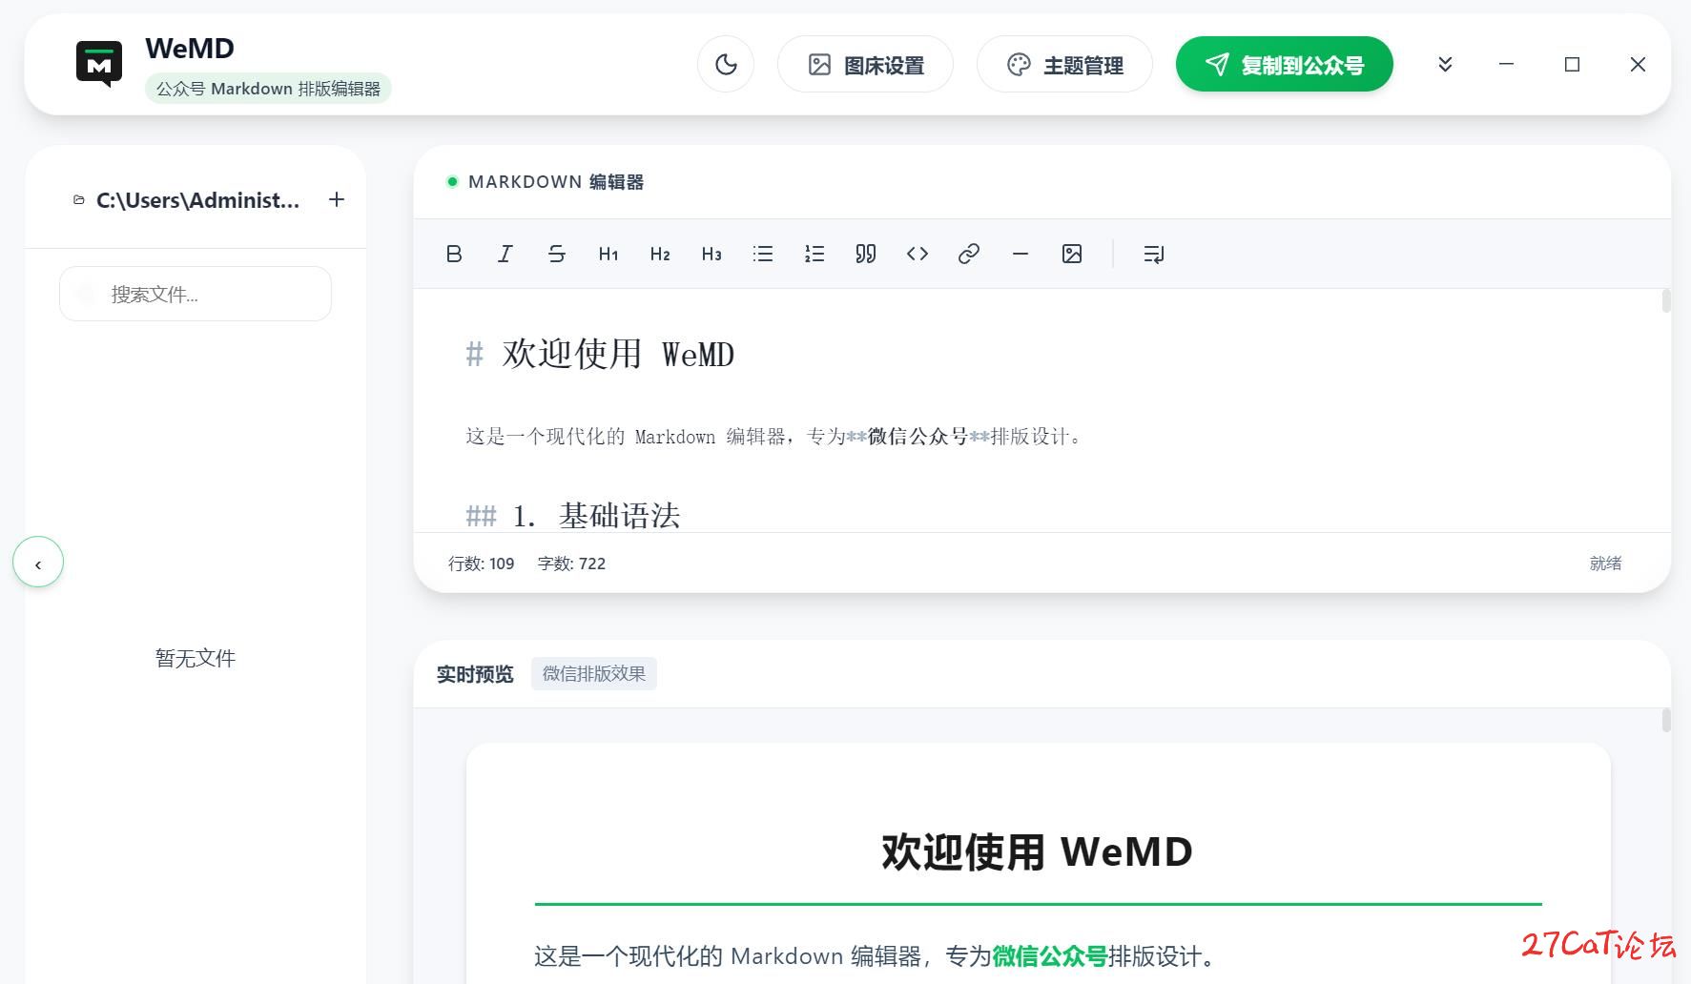Click the 行数: 109 status text
This screenshot has height=984, width=1691.
pyautogui.click(x=482, y=564)
